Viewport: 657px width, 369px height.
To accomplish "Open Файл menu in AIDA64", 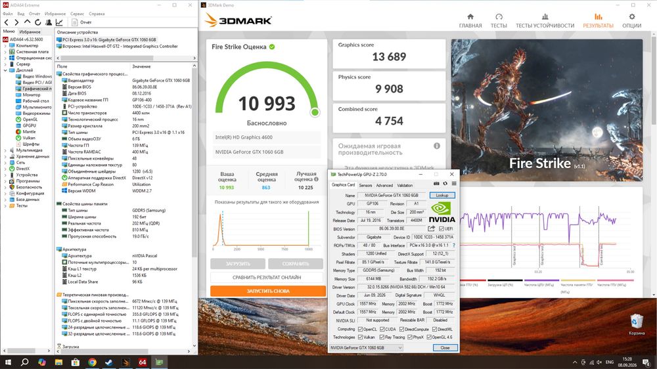I will 7,14.
